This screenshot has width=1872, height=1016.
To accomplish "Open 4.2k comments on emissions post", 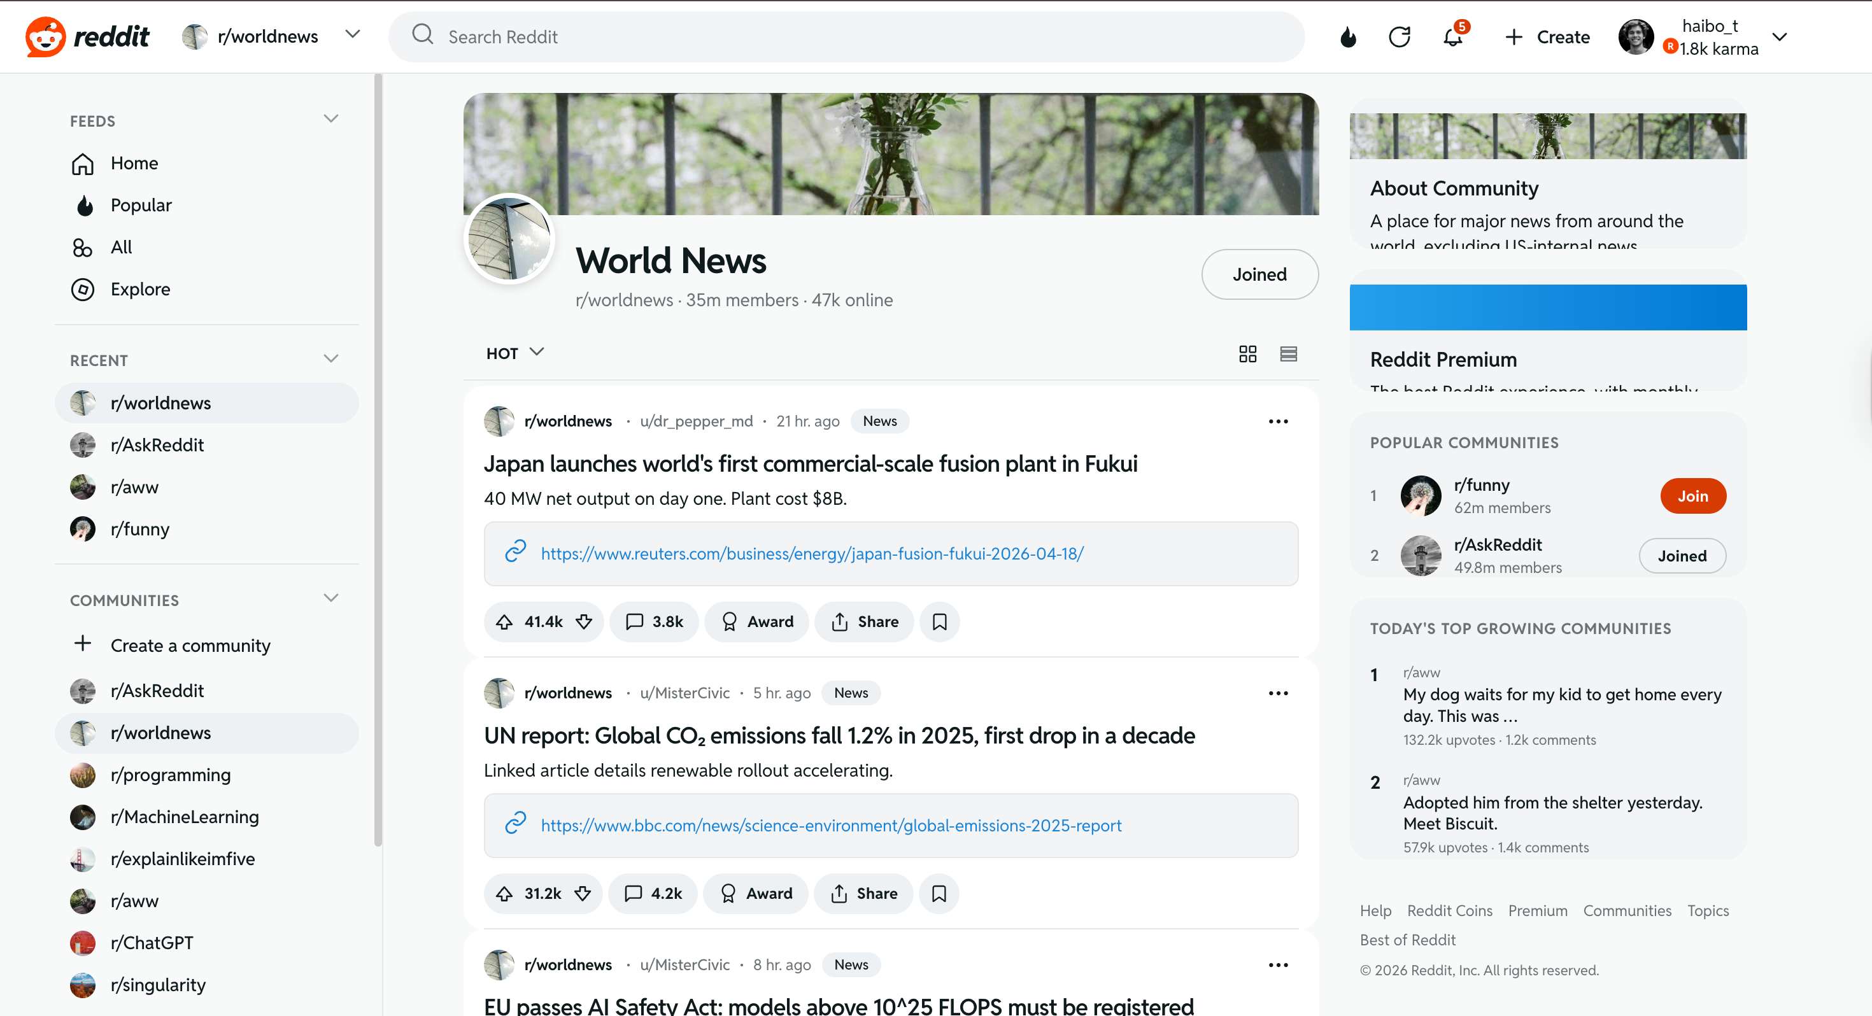I will click(x=653, y=894).
